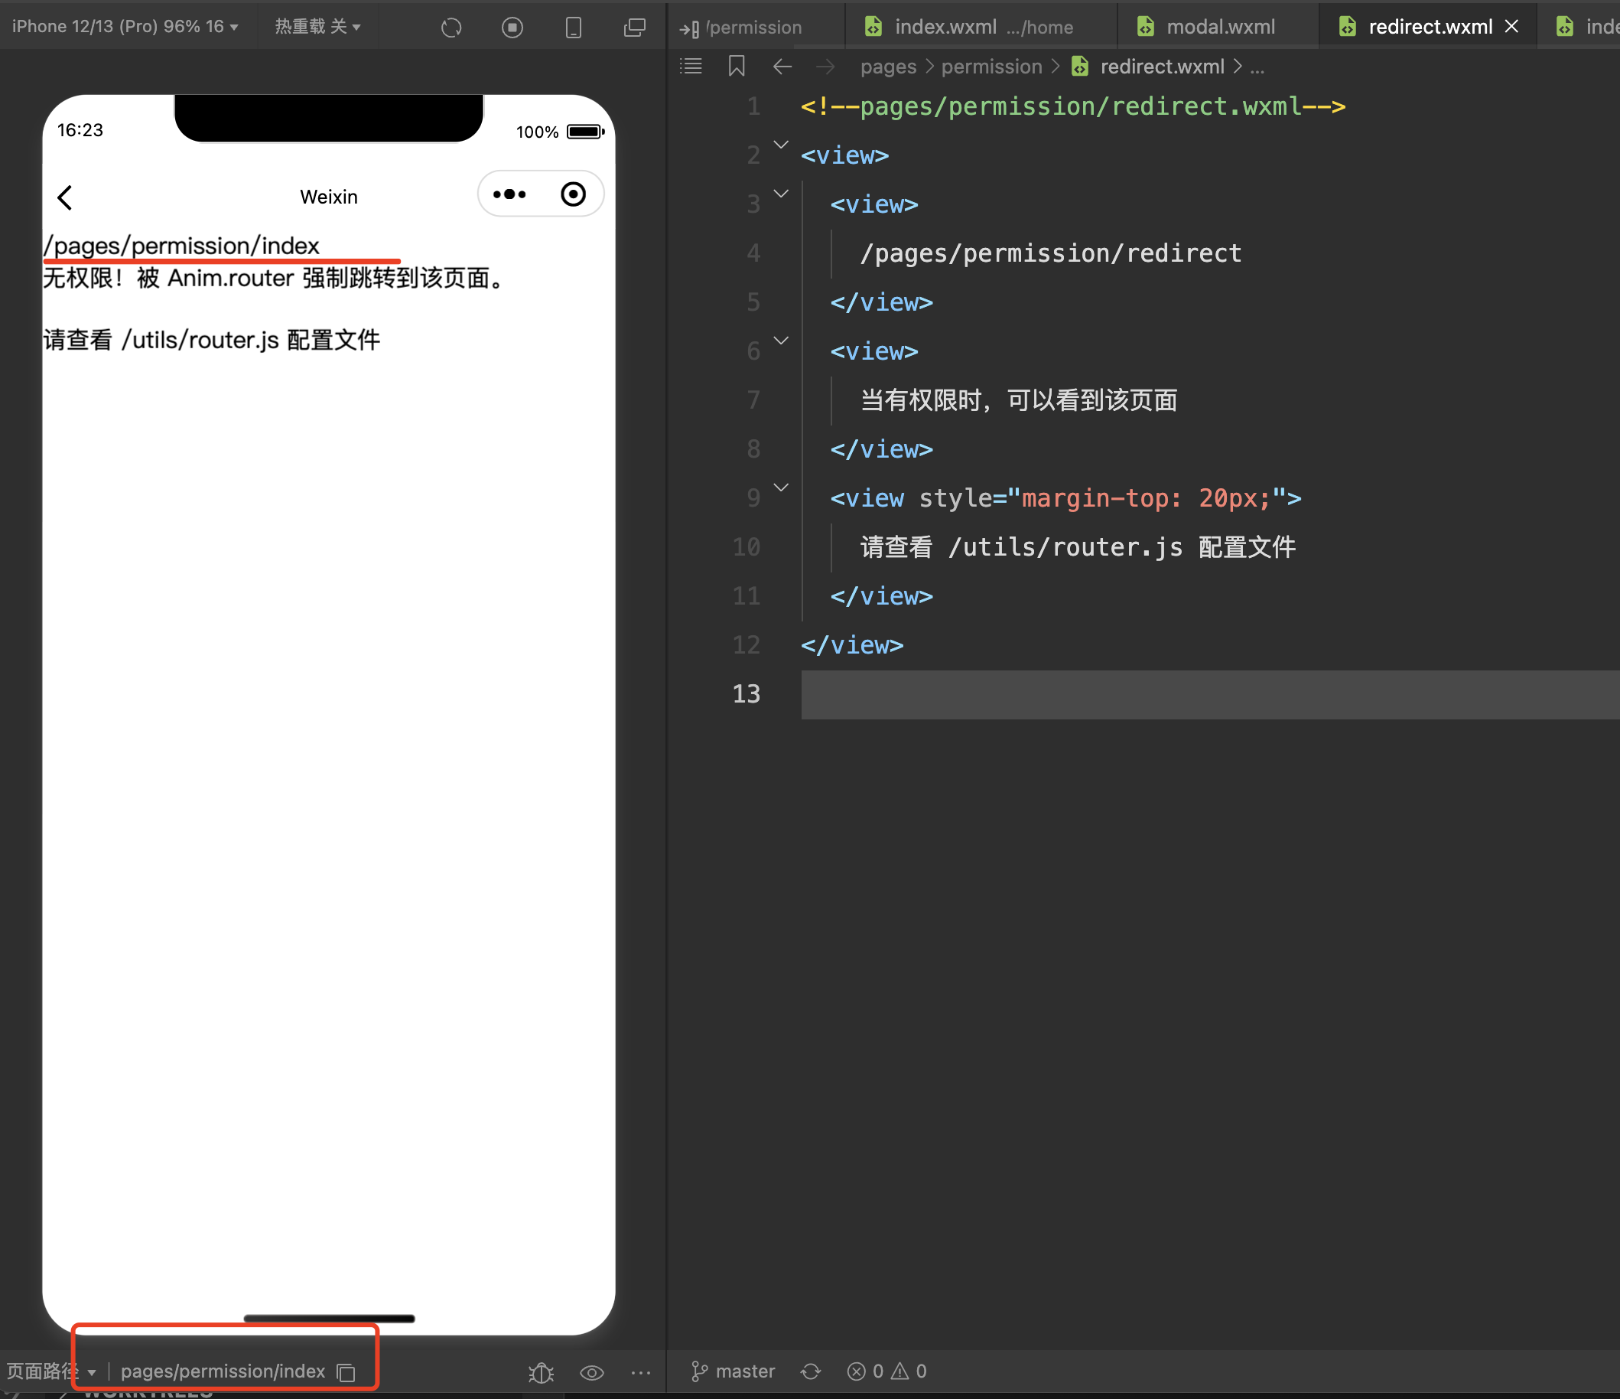
Task: Collapse the view block on line 6
Action: pos(781,341)
